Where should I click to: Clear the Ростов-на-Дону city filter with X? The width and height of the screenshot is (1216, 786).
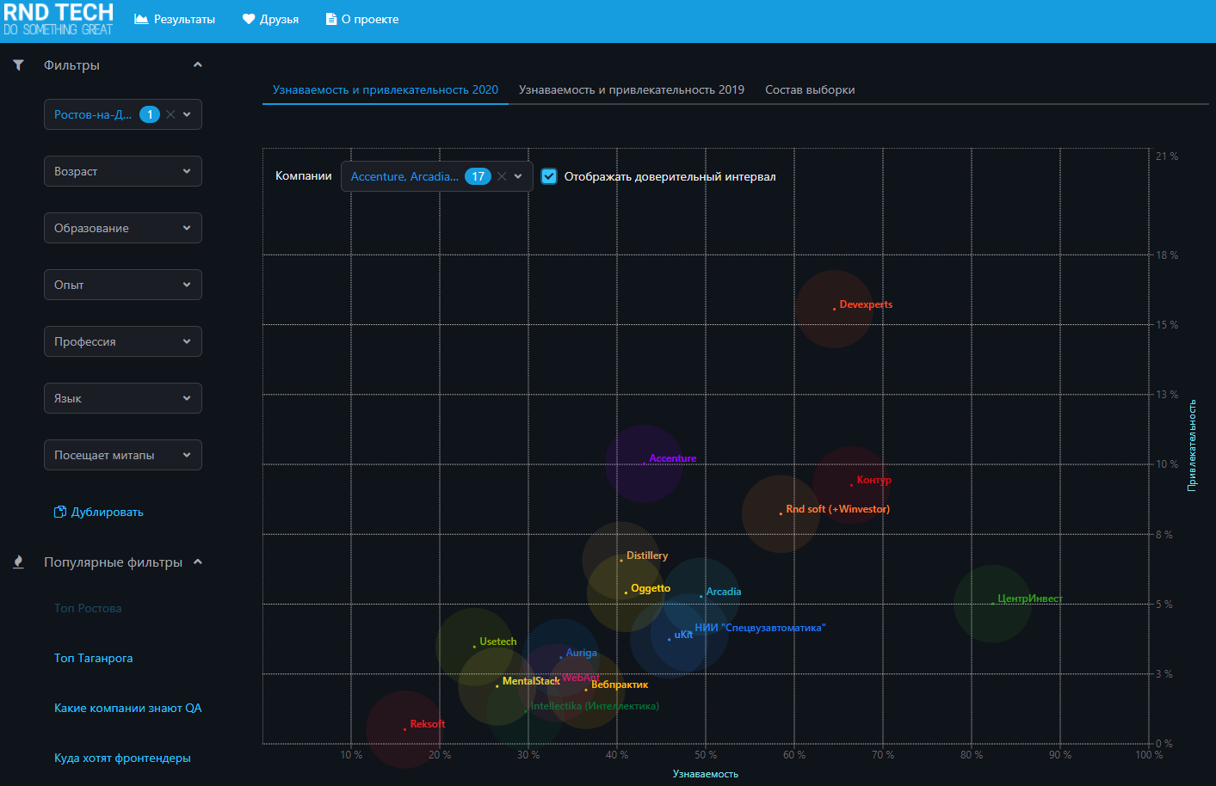[170, 114]
